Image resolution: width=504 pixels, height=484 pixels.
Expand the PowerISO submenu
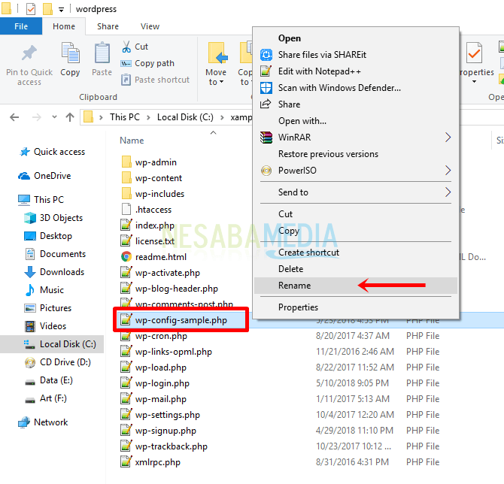pos(448,171)
